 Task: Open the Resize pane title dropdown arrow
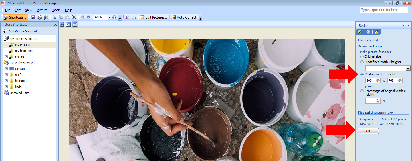(x=404, y=25)
